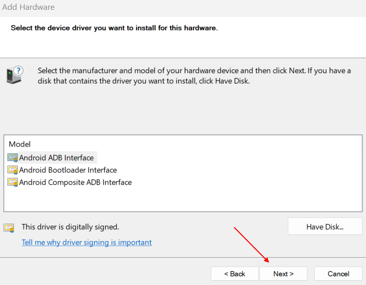Image resolution: width=366 pixels, height=285 pixels.
Task: Click the Android Bootloader Interface driver icon
Action: coord(12,170)
